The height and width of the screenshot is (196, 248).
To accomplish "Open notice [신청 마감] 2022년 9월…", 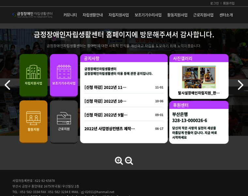I will click(106, 115).
